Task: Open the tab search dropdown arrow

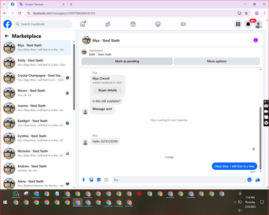Action: tap(4, 4)
